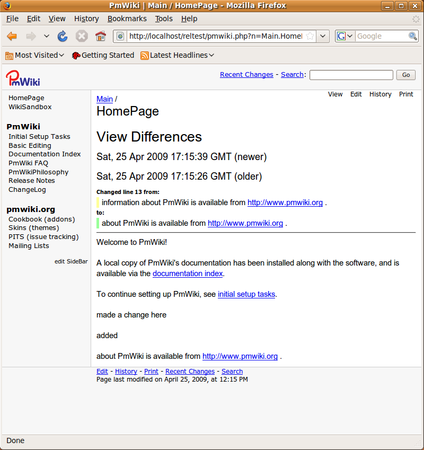Open Initial Setup Tasks sidebar link
424x450 pixels.
39,137
